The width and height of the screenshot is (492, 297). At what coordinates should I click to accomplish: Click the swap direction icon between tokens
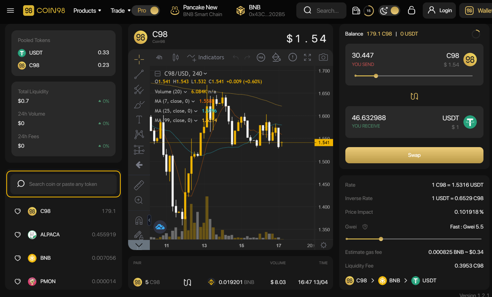(414, 96)
